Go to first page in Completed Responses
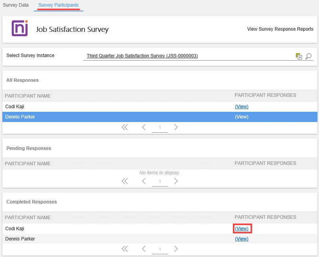The height and width of the screenshot is (257, 319). tap(125, 249)
